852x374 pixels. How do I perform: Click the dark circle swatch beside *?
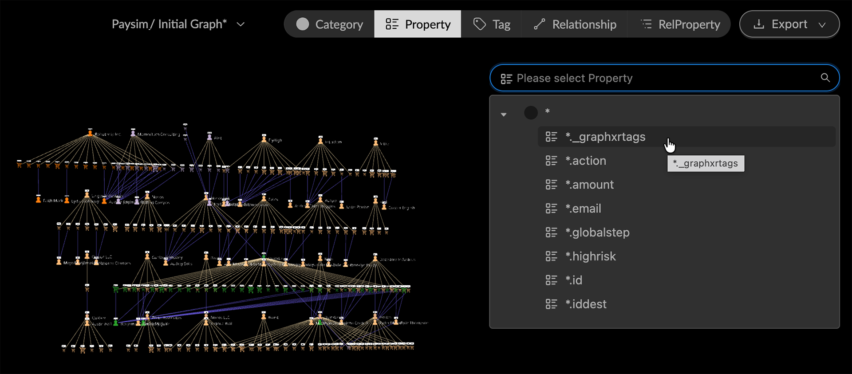[x=531, y=112]
